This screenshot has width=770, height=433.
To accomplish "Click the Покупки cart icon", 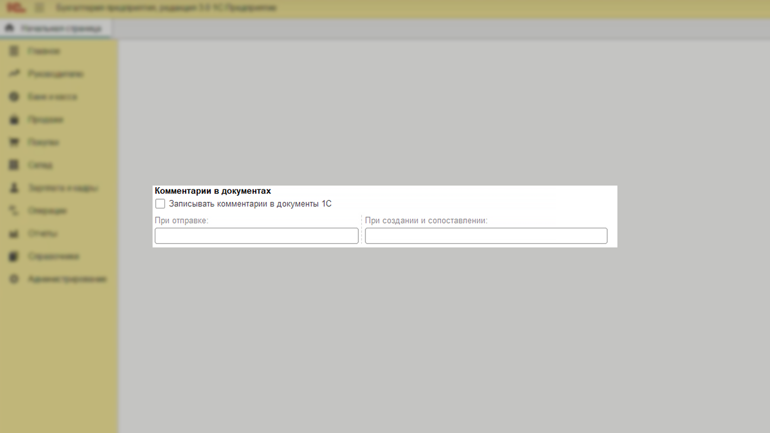I will click(15, 142).
